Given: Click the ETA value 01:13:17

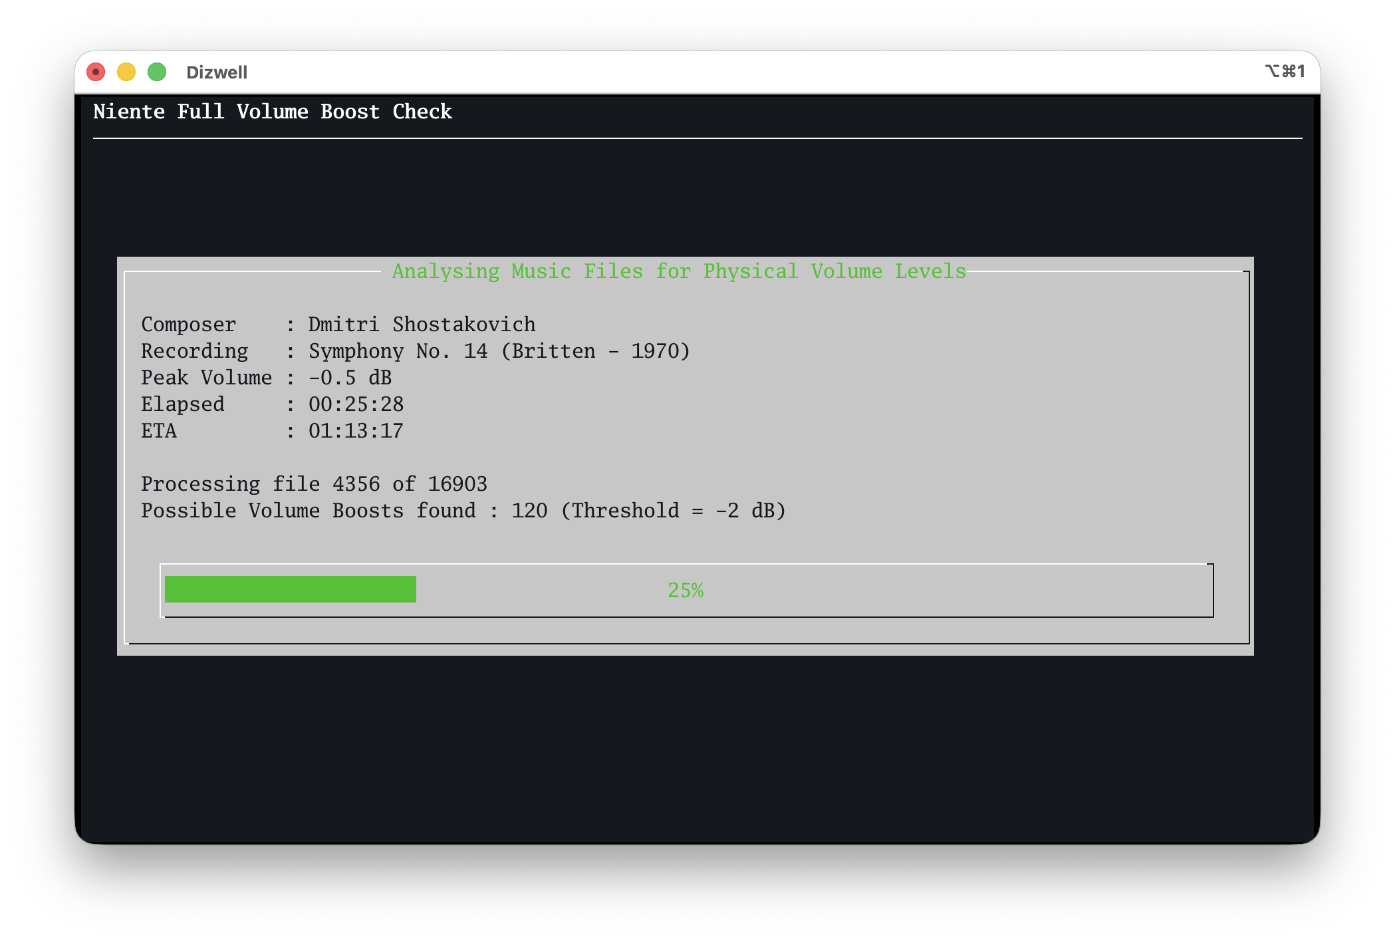Looking at the screenshot, I should (356, 431).
